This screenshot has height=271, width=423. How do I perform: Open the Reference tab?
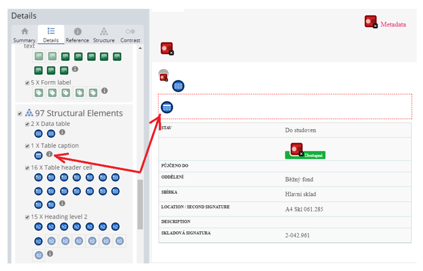tap(78, 35)
